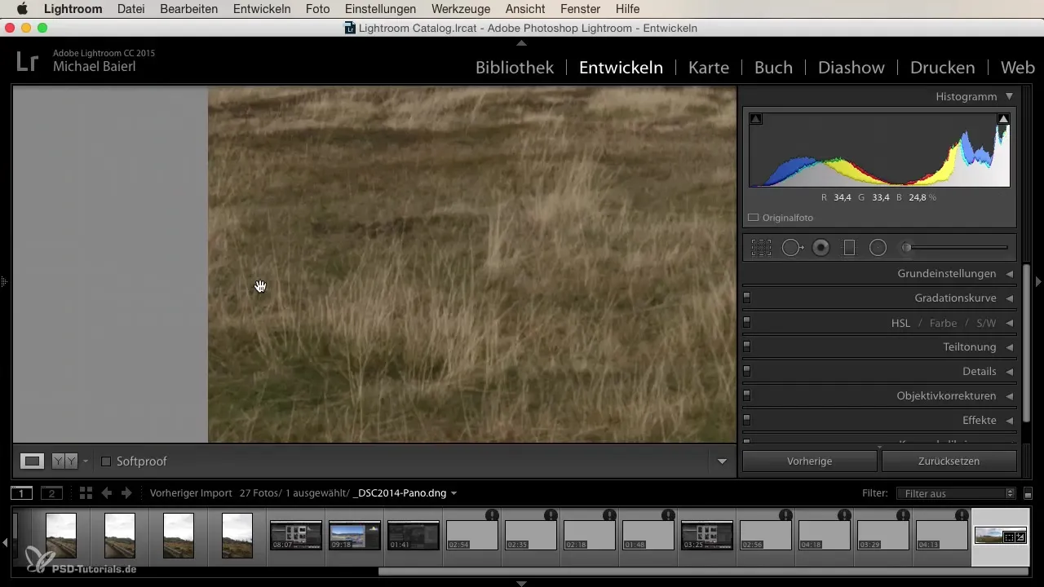The height and width of the screenshot is (587, 1044).
Task: Expand the Details panel
Action: click(x=1009, y=372)
